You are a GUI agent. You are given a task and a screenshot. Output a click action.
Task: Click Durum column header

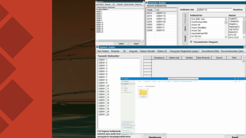tap(219, 58)
